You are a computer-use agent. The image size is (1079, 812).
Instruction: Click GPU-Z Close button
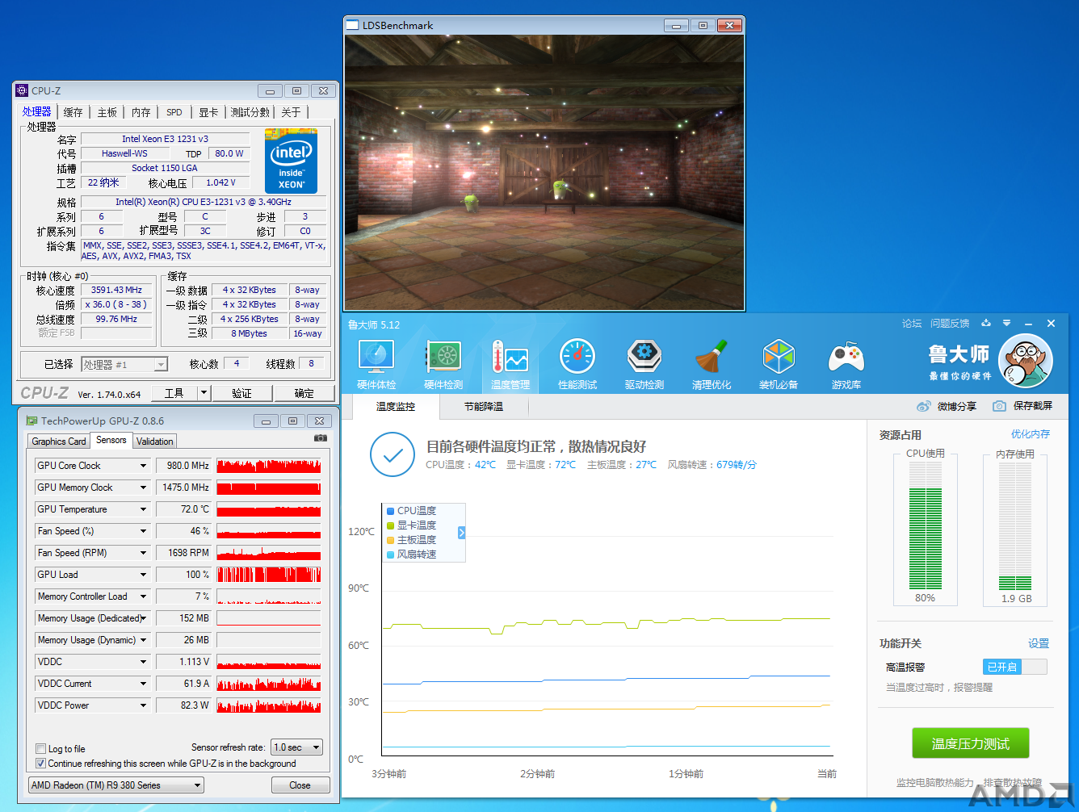tap(300, 785)
